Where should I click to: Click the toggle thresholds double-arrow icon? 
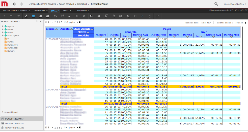[135, 16]
